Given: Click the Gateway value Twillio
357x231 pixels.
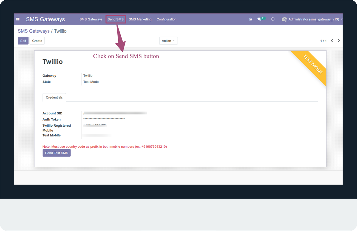Looking at the screenshot, I should tap(88, 76).
